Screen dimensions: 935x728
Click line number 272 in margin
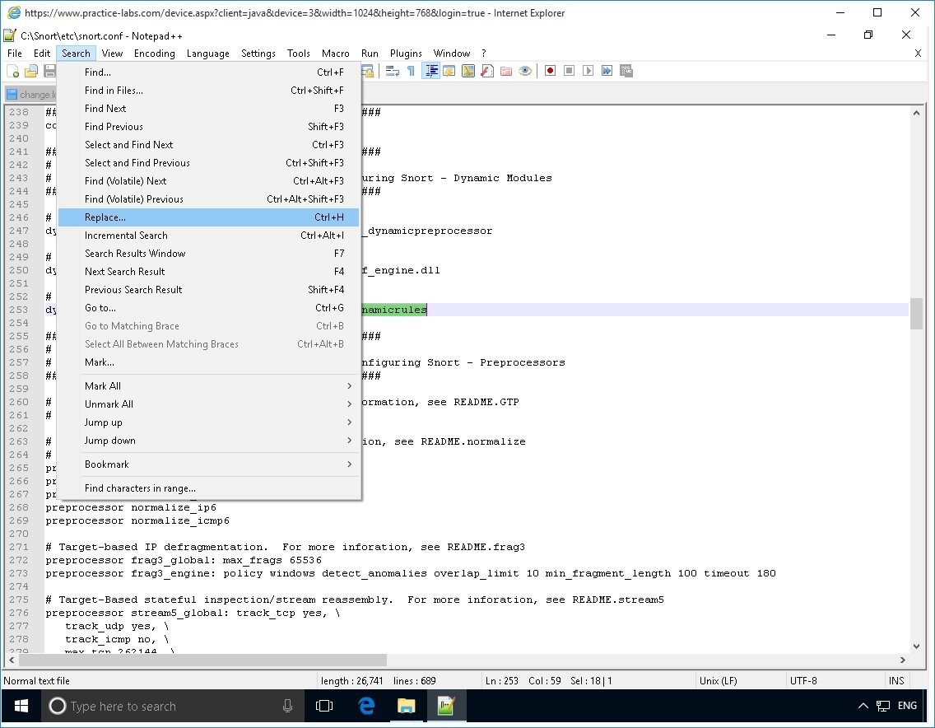pos(18,560)
